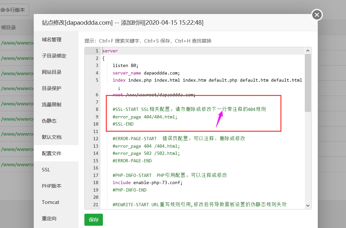Click line number 1 in gutter
This screenshot has width=346, height=228.
[97, 51]
